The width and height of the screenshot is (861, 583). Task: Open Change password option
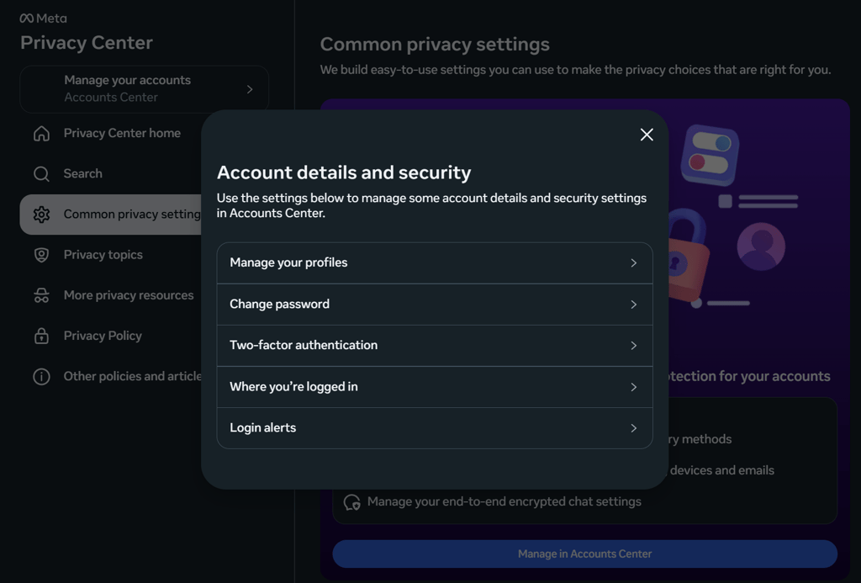pos(435,305)
